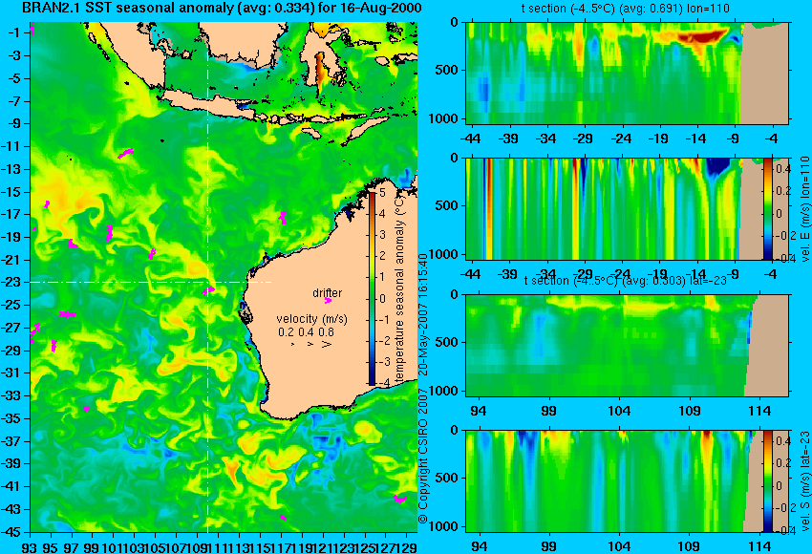Click the southward velocity section plot
812x554 pixels.
(627, 481)
